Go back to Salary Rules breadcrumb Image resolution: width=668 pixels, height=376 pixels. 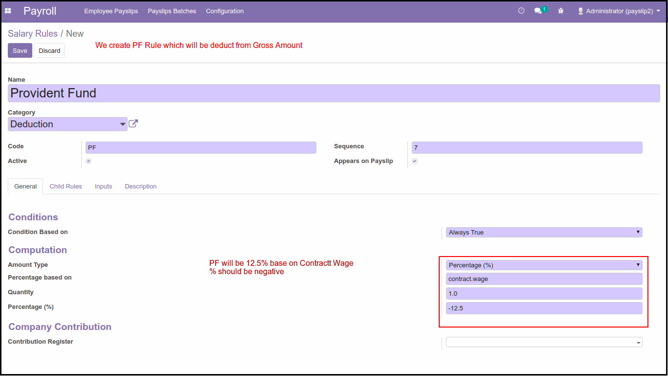coord(33,34)
